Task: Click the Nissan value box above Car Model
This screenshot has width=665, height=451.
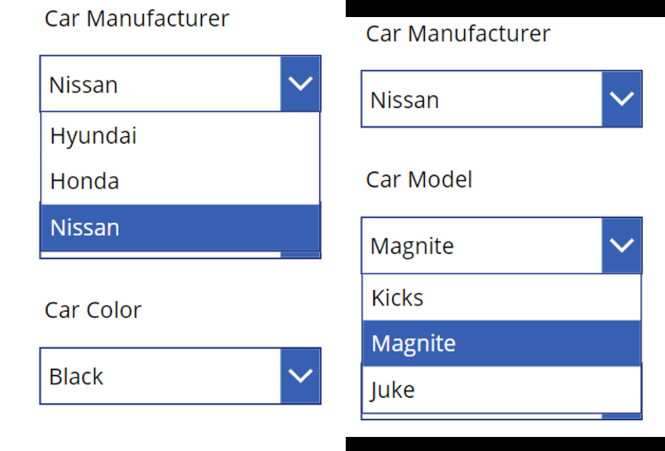Action: click(482, 98)
